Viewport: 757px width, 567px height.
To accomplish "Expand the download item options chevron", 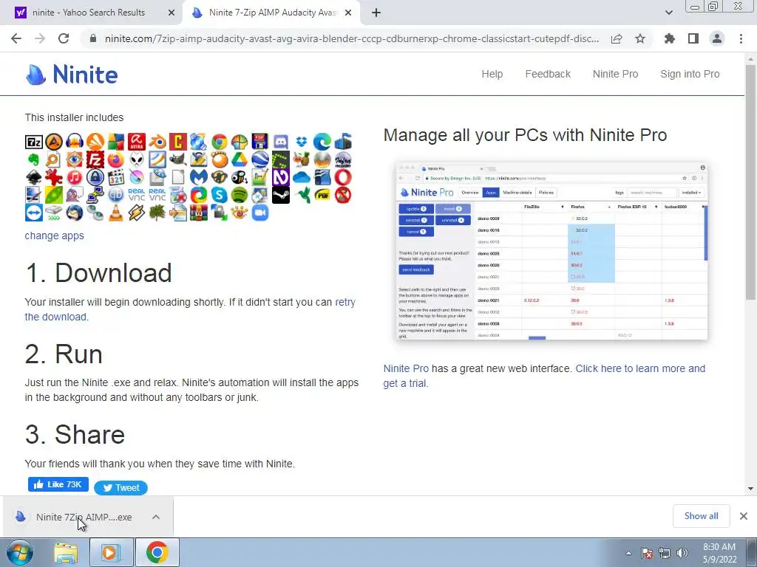I will (155, 517).
